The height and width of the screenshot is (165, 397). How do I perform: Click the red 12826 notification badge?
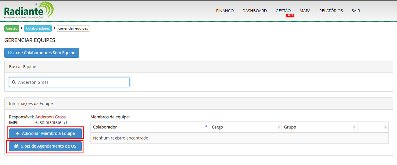tap(289, 16)
